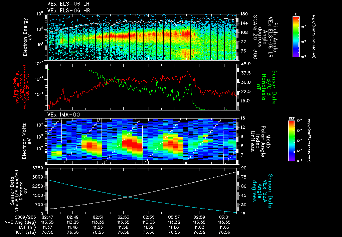Click the DEF color scale bar
Image resolution: width=342 pixels, height=237 pixels.
292,141
